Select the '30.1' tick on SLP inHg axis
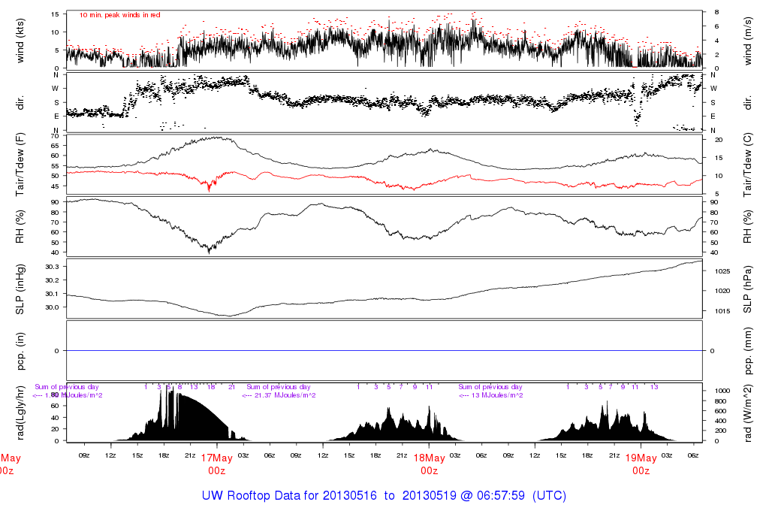The image size is (769, 526). (x=52, y=293)
